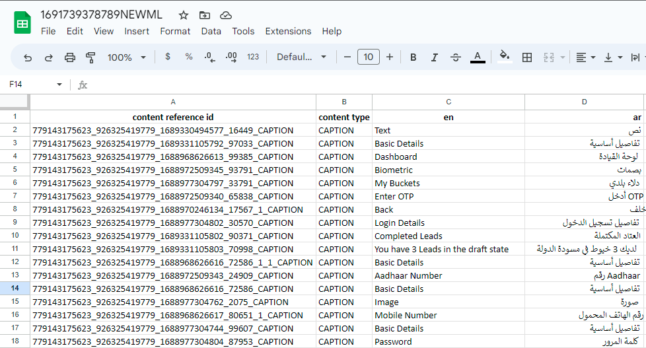The width and height of the screenshot is (646, 348).
Task: Redo the last action
Action: point(49,57)
